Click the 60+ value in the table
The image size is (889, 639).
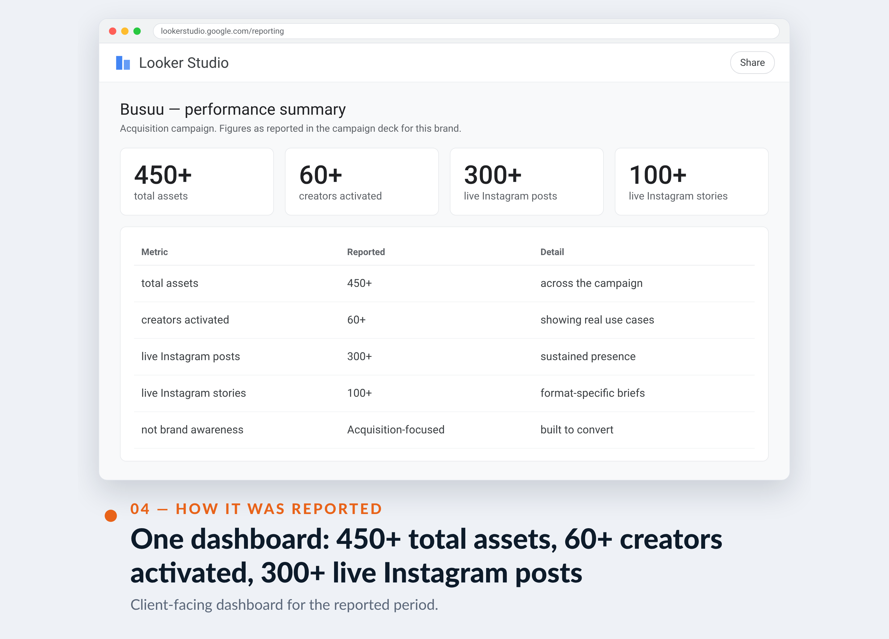tap(356, 320)
